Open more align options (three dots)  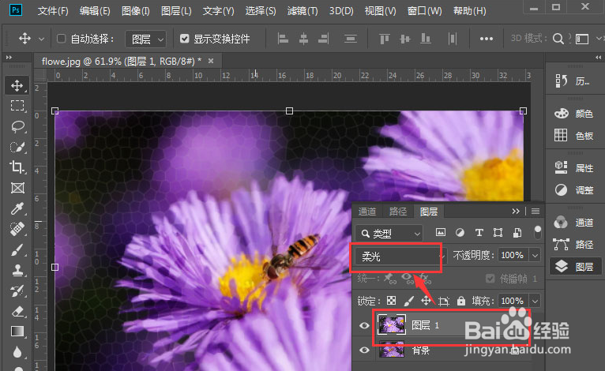(x=487, y=39)
